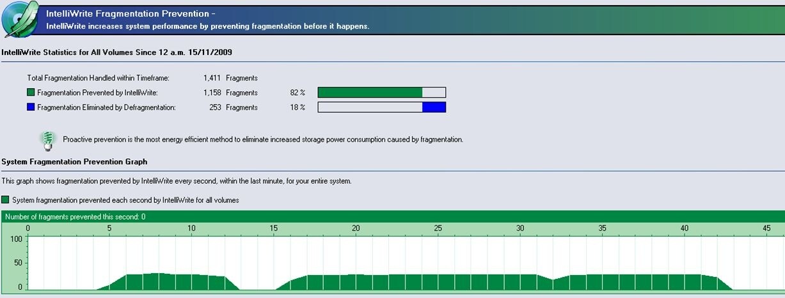Click the Proactive prevention energy tip text
Viewport: 785px width, 298px height.
coord(263,139)
